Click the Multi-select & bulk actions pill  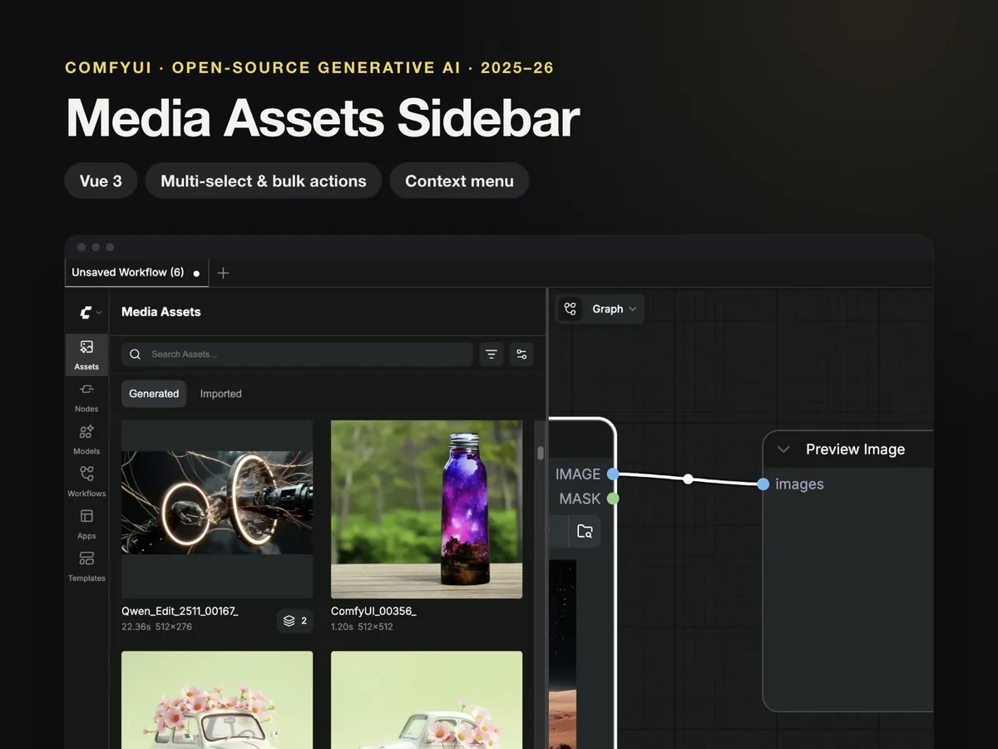264,181
